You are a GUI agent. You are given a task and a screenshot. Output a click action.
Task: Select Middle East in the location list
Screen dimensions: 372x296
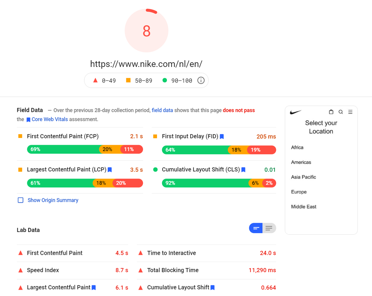pyautogui.click(x=304, y=207)
